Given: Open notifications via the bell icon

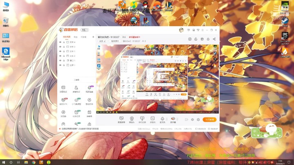Looking at the screenshot, I should (208, 39).
